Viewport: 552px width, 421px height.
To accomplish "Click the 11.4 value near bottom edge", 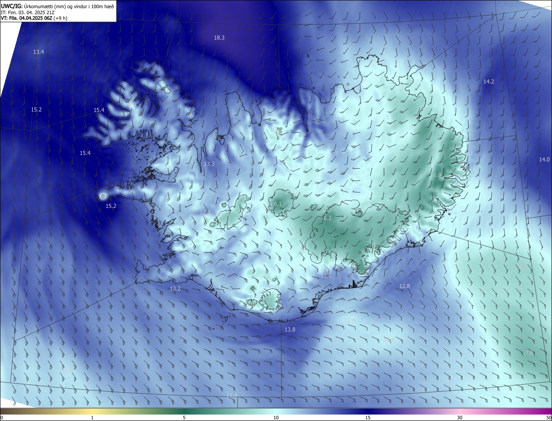I will pyautogui.click(x=232, y=396).
